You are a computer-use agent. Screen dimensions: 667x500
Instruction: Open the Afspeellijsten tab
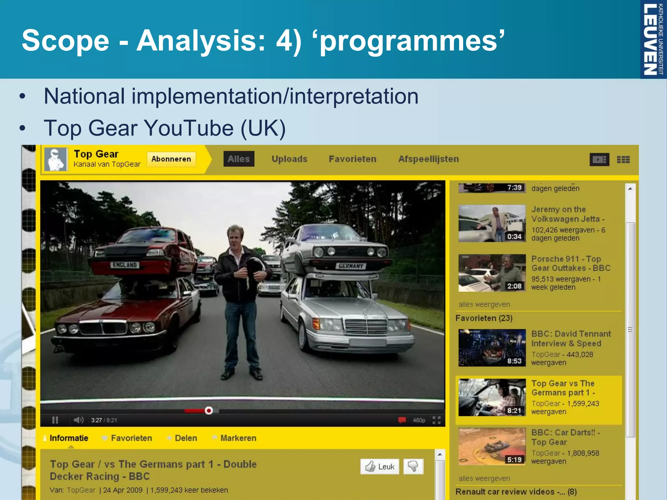(x=429, y=159)
